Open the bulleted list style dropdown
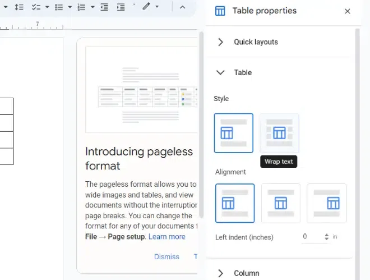Image resolution: width=370 pixels, height=280 pixels. [x=70, y=7]
